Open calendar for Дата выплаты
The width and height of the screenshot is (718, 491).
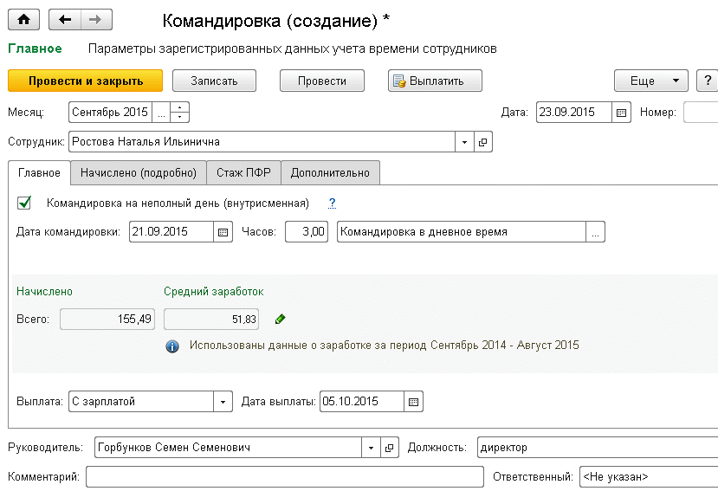pyautogui.click(x=413, y=402)
